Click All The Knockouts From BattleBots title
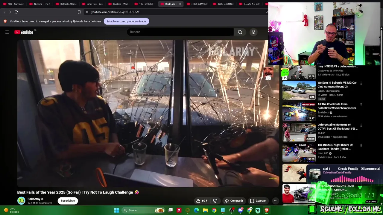The image size is (383, 215). [338, 106]
